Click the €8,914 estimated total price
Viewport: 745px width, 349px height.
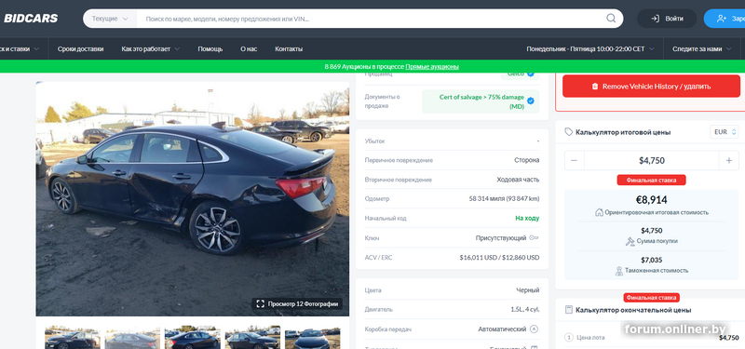pyautogui.click(x=651, y=200)
